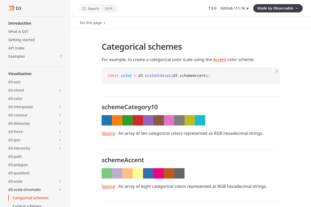Click the magenta swatch in schemeAccent
Viewport: 311px width, 207px height.
point(159,173)
